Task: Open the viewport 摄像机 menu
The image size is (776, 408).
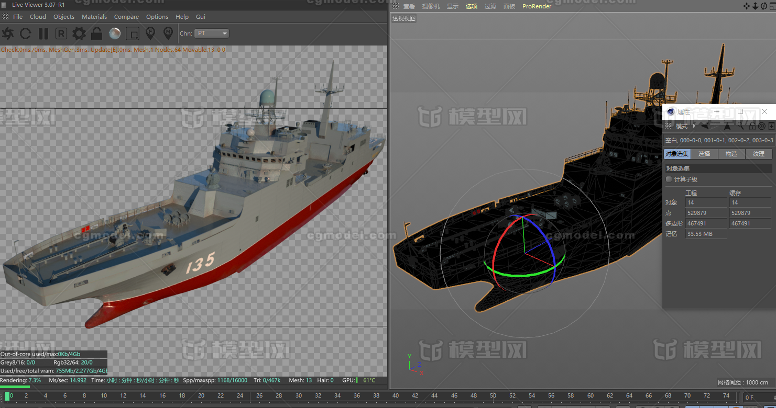Action: click(431, 6)
